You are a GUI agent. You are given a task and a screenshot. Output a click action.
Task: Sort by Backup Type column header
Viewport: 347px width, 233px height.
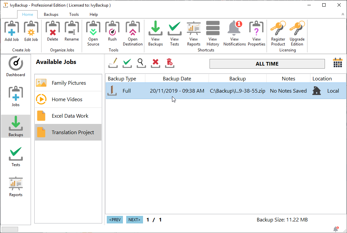pyautogui.click(x=125, y=78)
